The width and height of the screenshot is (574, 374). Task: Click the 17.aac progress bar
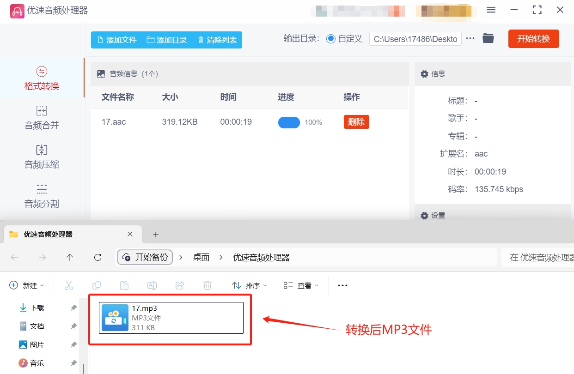(289, 122)
